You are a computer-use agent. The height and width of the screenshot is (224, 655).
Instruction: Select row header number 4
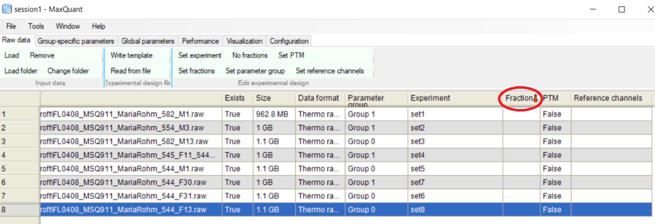tap(20, 155)
